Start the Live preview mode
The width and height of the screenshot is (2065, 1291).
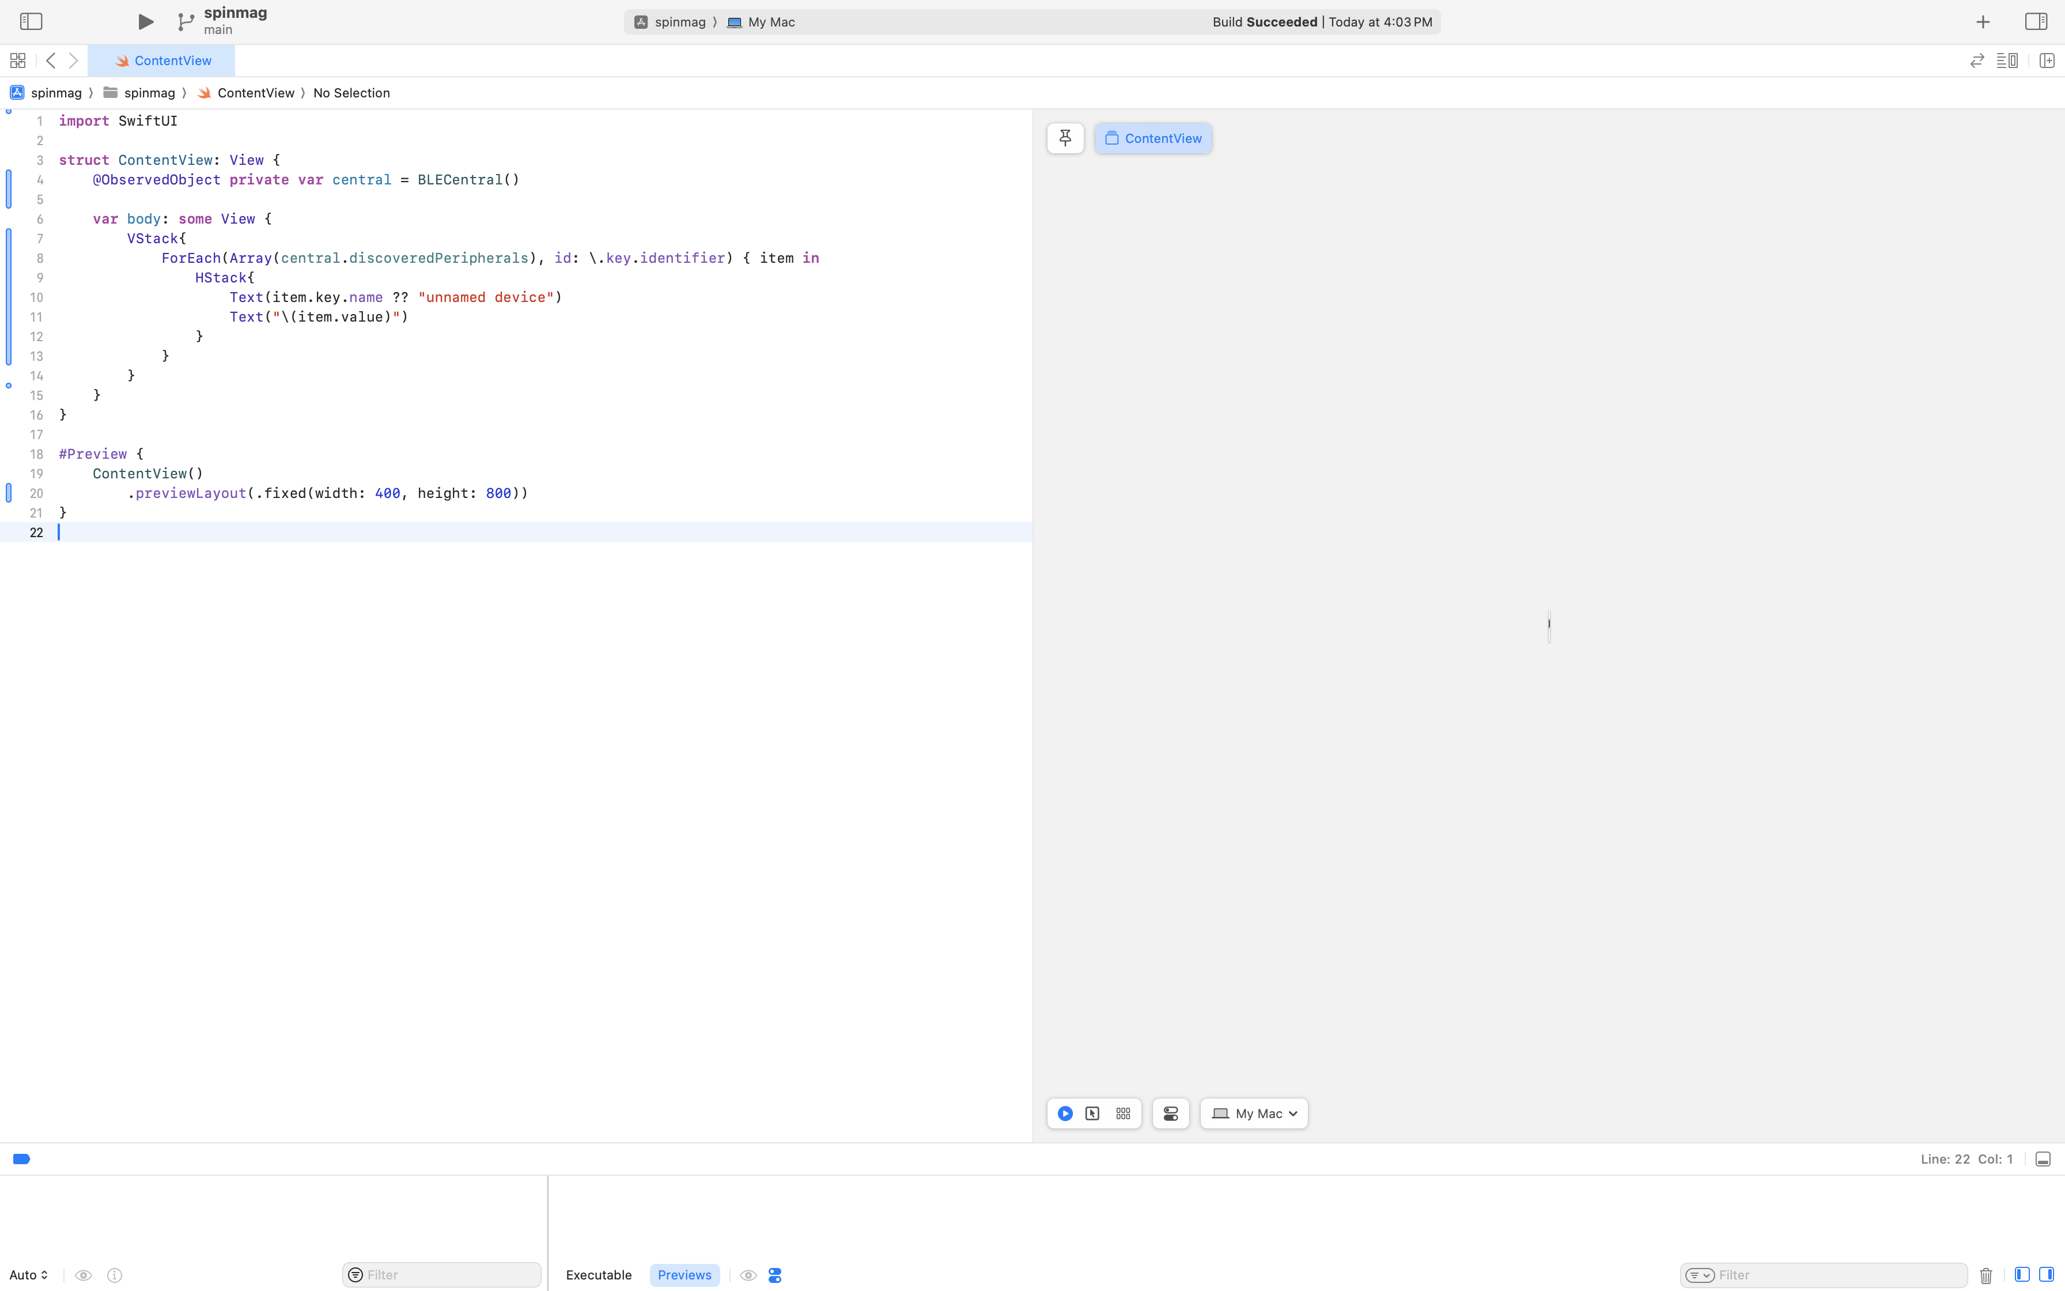1065,1113
